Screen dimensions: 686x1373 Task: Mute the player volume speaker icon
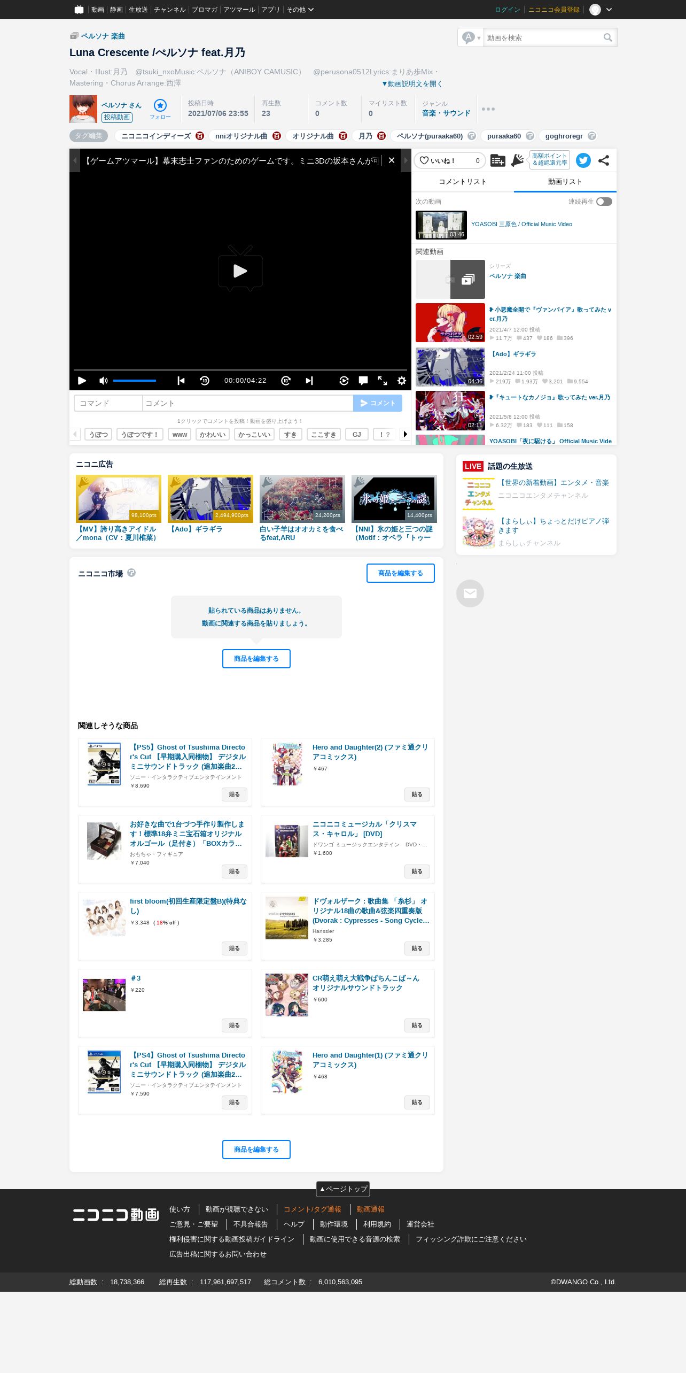pyautogui.click(x=103, y=381)
